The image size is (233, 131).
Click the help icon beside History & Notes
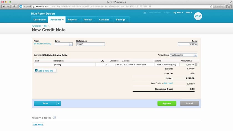pyautogui.click(x=54, y=117)
